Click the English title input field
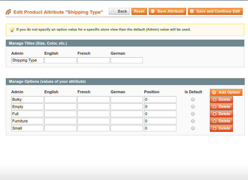The width and height of the screenshot is (248, 180). point(60,60)
